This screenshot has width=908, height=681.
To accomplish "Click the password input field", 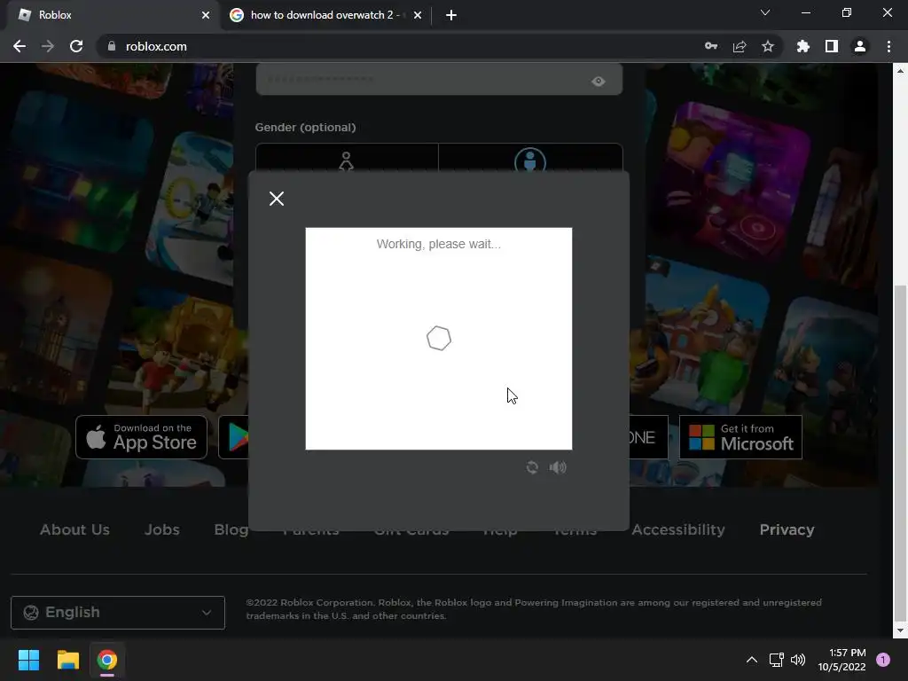I will tap(439, 79).
